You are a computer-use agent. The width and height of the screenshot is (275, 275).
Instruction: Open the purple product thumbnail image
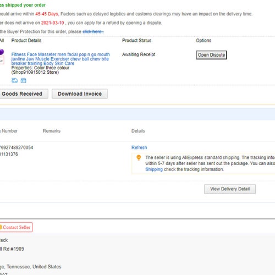pos(2,52)
